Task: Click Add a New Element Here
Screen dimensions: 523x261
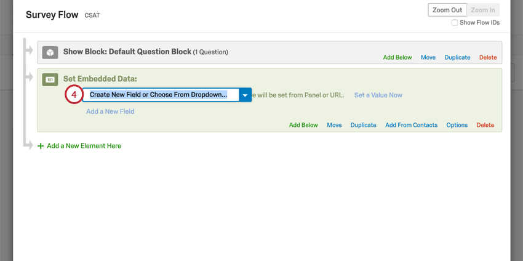Action: point(84,146)
